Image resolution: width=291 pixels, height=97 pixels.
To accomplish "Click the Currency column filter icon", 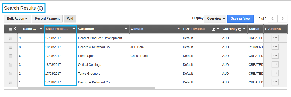I will coord(240,29).
